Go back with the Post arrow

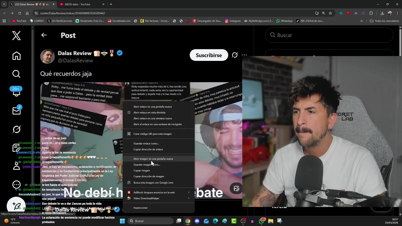coord(44,35)
